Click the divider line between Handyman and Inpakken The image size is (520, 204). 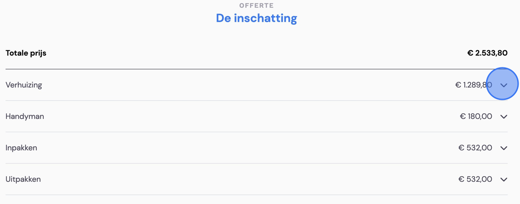pyautogui.click(x=256, y=132)
